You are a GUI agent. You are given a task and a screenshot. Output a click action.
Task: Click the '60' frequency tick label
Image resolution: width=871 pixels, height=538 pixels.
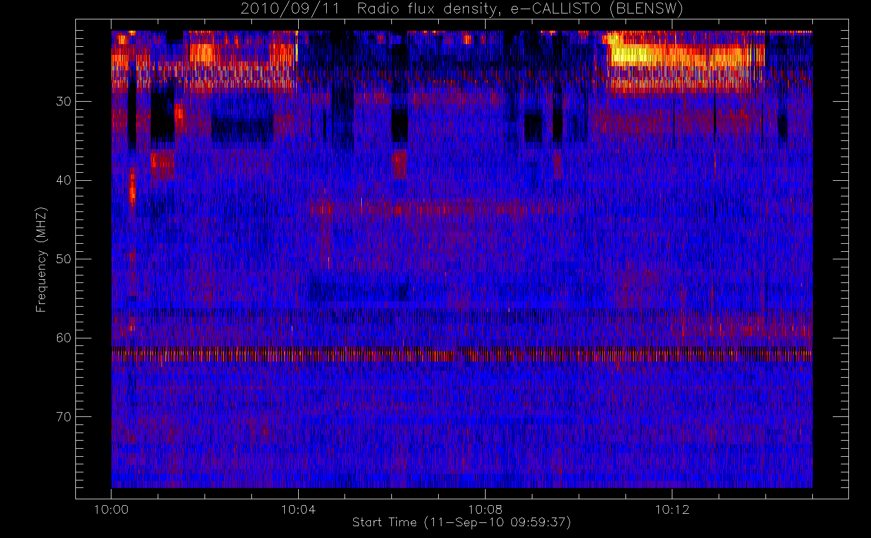pyautogui.click(x=64, y=338)
